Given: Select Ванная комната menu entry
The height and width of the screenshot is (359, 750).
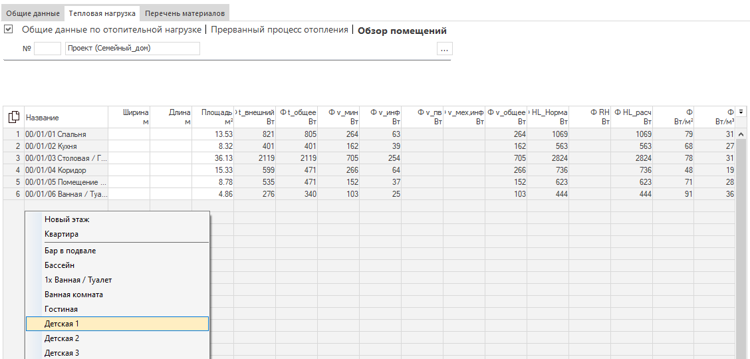Looking at the screenshot, I should point(117,295).
